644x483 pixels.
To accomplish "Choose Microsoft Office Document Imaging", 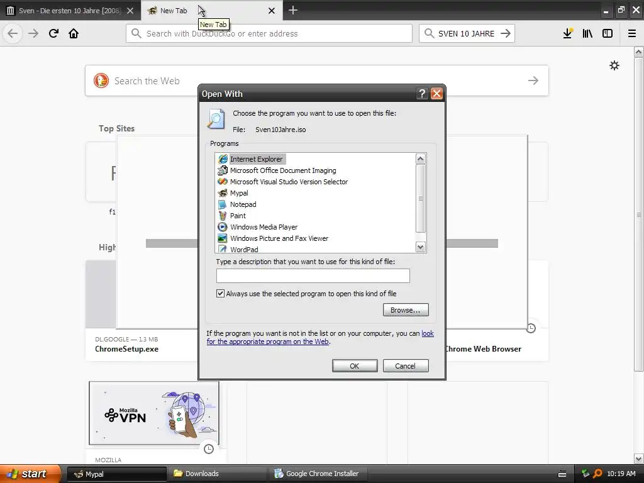I will (x=282, y=170).
